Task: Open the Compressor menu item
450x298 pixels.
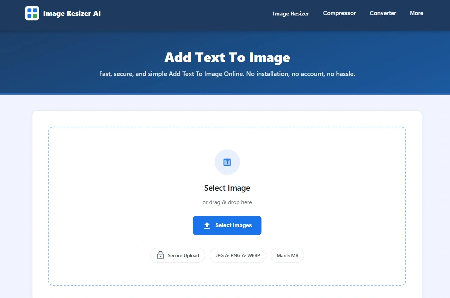Action: 339,13
